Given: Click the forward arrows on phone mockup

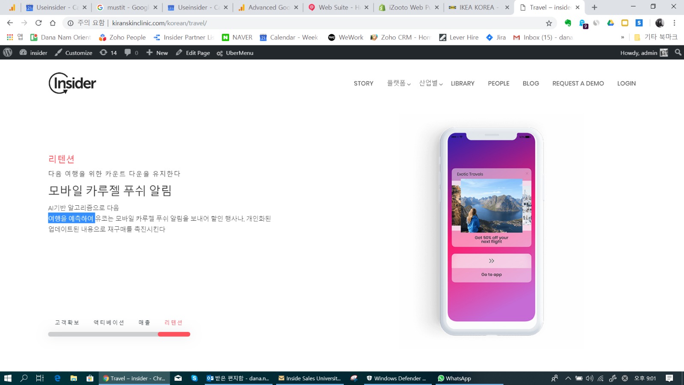Looking at the screenshot, I should [x=491, y=261].
